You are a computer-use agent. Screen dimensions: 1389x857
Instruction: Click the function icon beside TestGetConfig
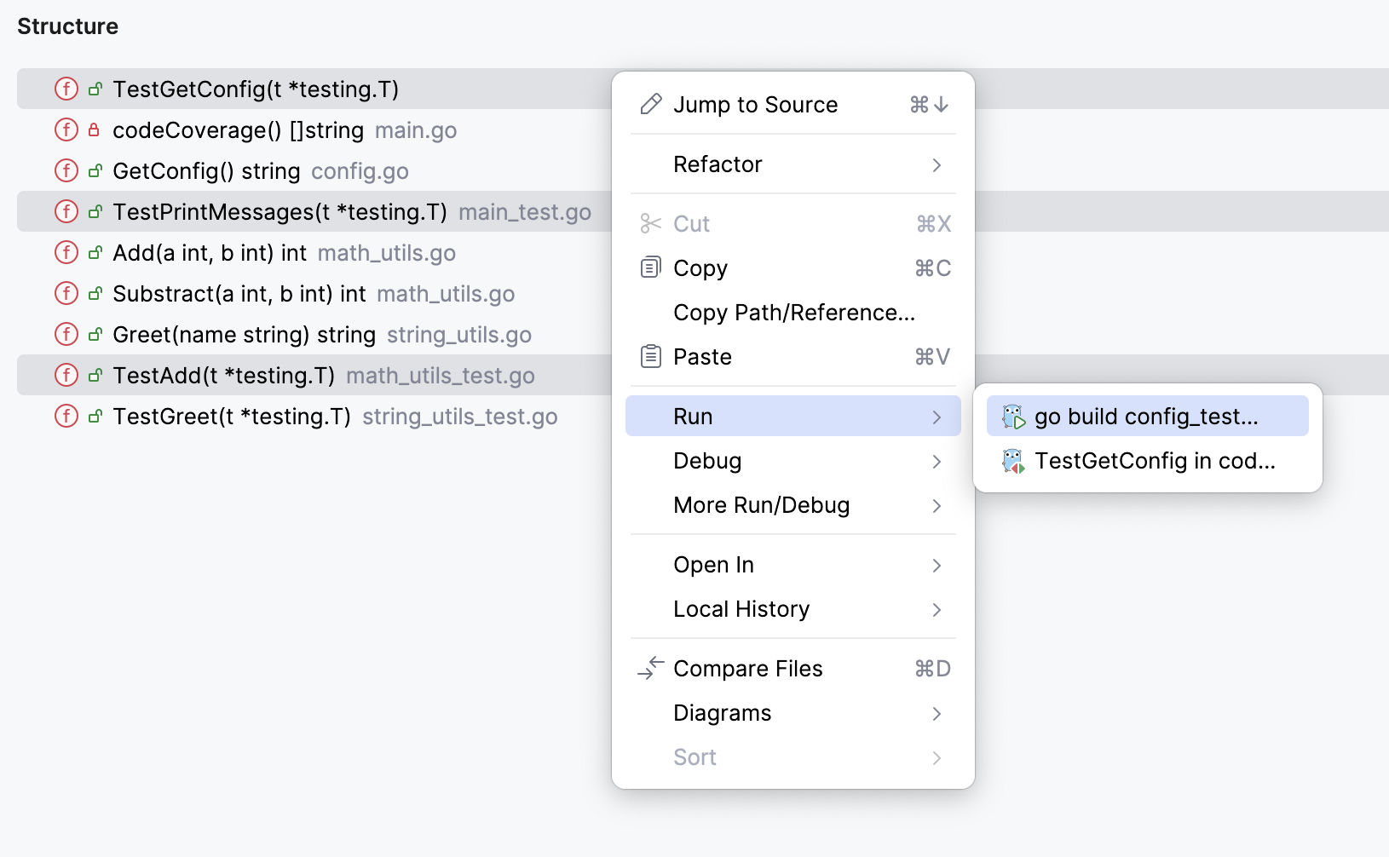tap(66, 89)
